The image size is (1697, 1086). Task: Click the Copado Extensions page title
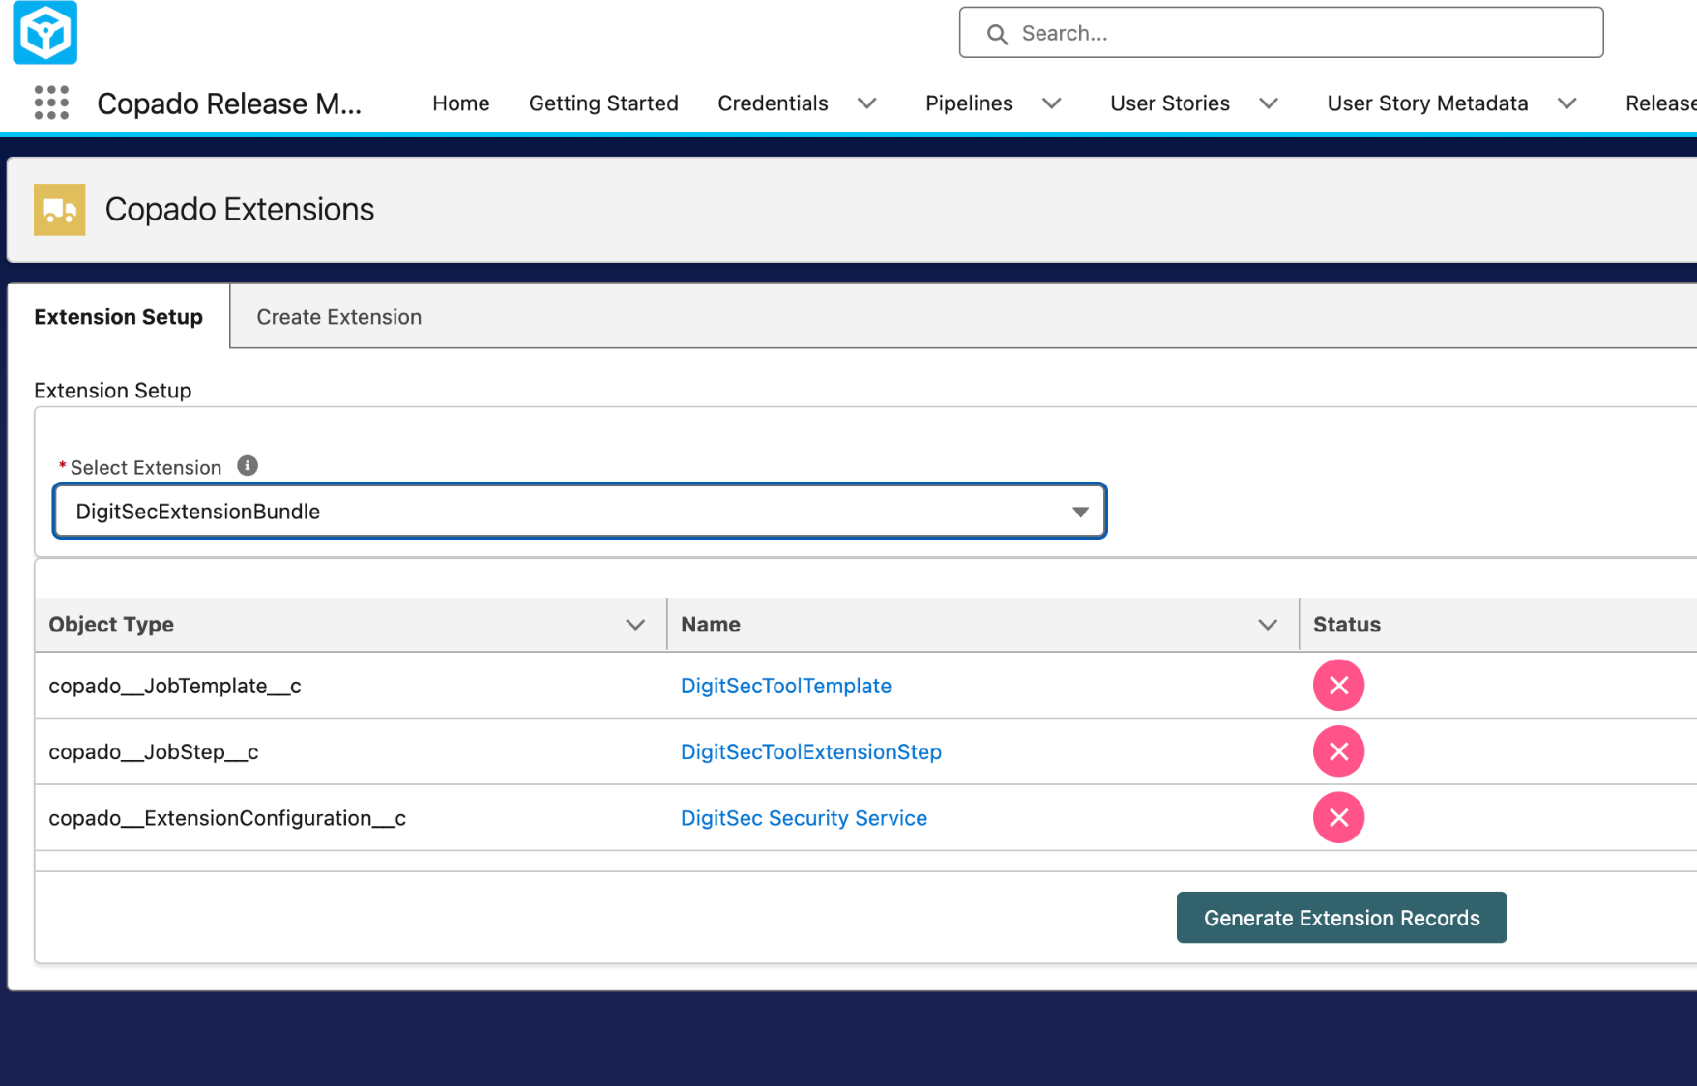(239, 209)
